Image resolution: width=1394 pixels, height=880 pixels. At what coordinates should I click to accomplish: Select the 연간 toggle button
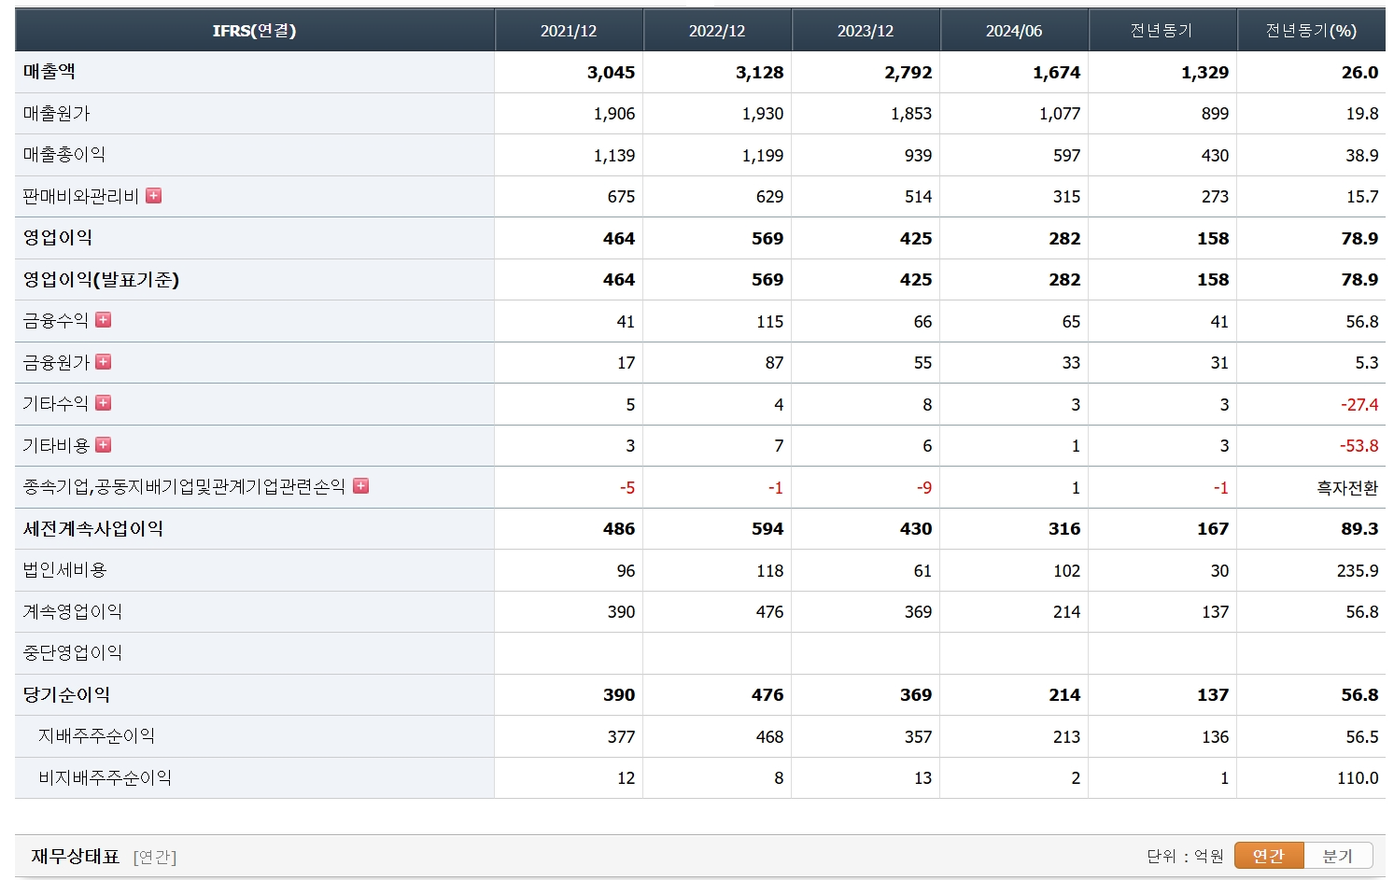click(x=1269, y=856)
